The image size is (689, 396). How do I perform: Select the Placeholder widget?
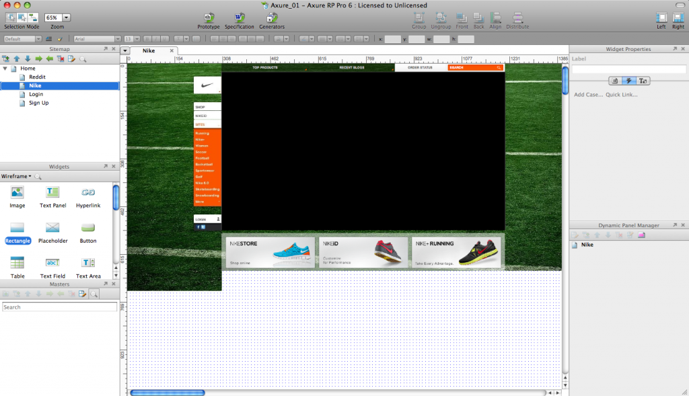tap(52, 233)
